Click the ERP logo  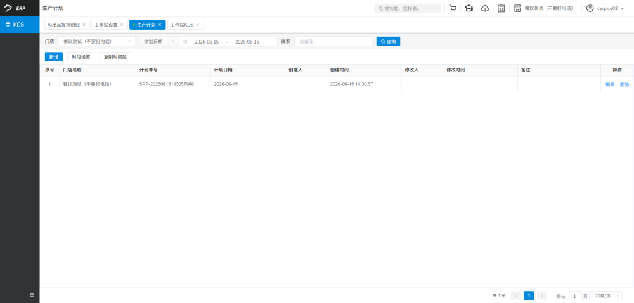click(15, 8)
